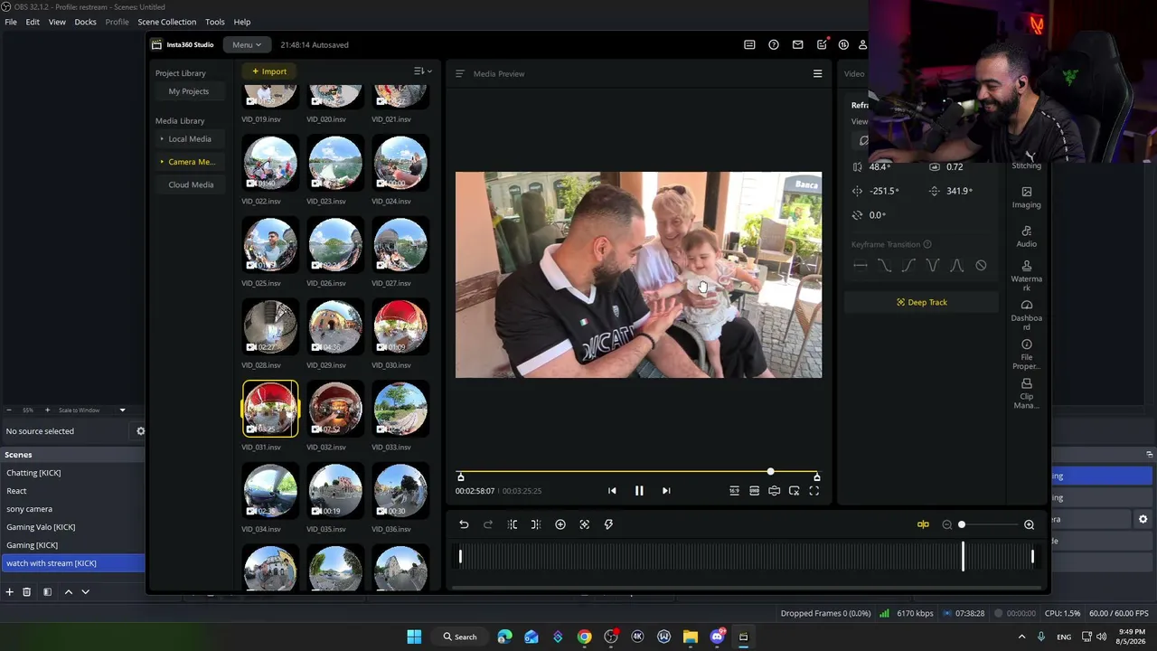Image resolution: width=1157 pixels, height=651 pixels.
Task: Open the Insta360 Studio Menu dropdown
Action: [x=246, y=44]
